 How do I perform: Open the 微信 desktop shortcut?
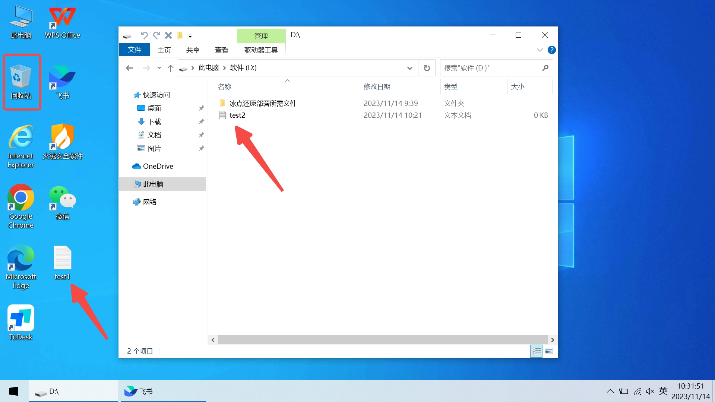pos(62,203)
